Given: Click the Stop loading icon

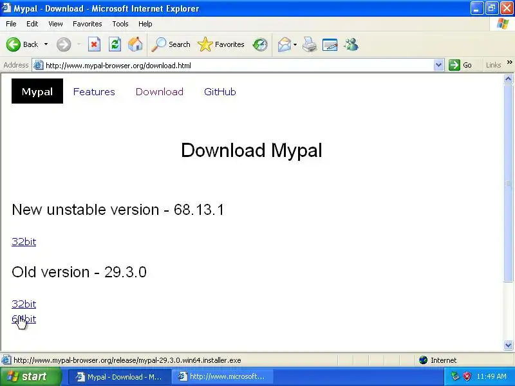Looking at the screenshot, I should [94, 44].
